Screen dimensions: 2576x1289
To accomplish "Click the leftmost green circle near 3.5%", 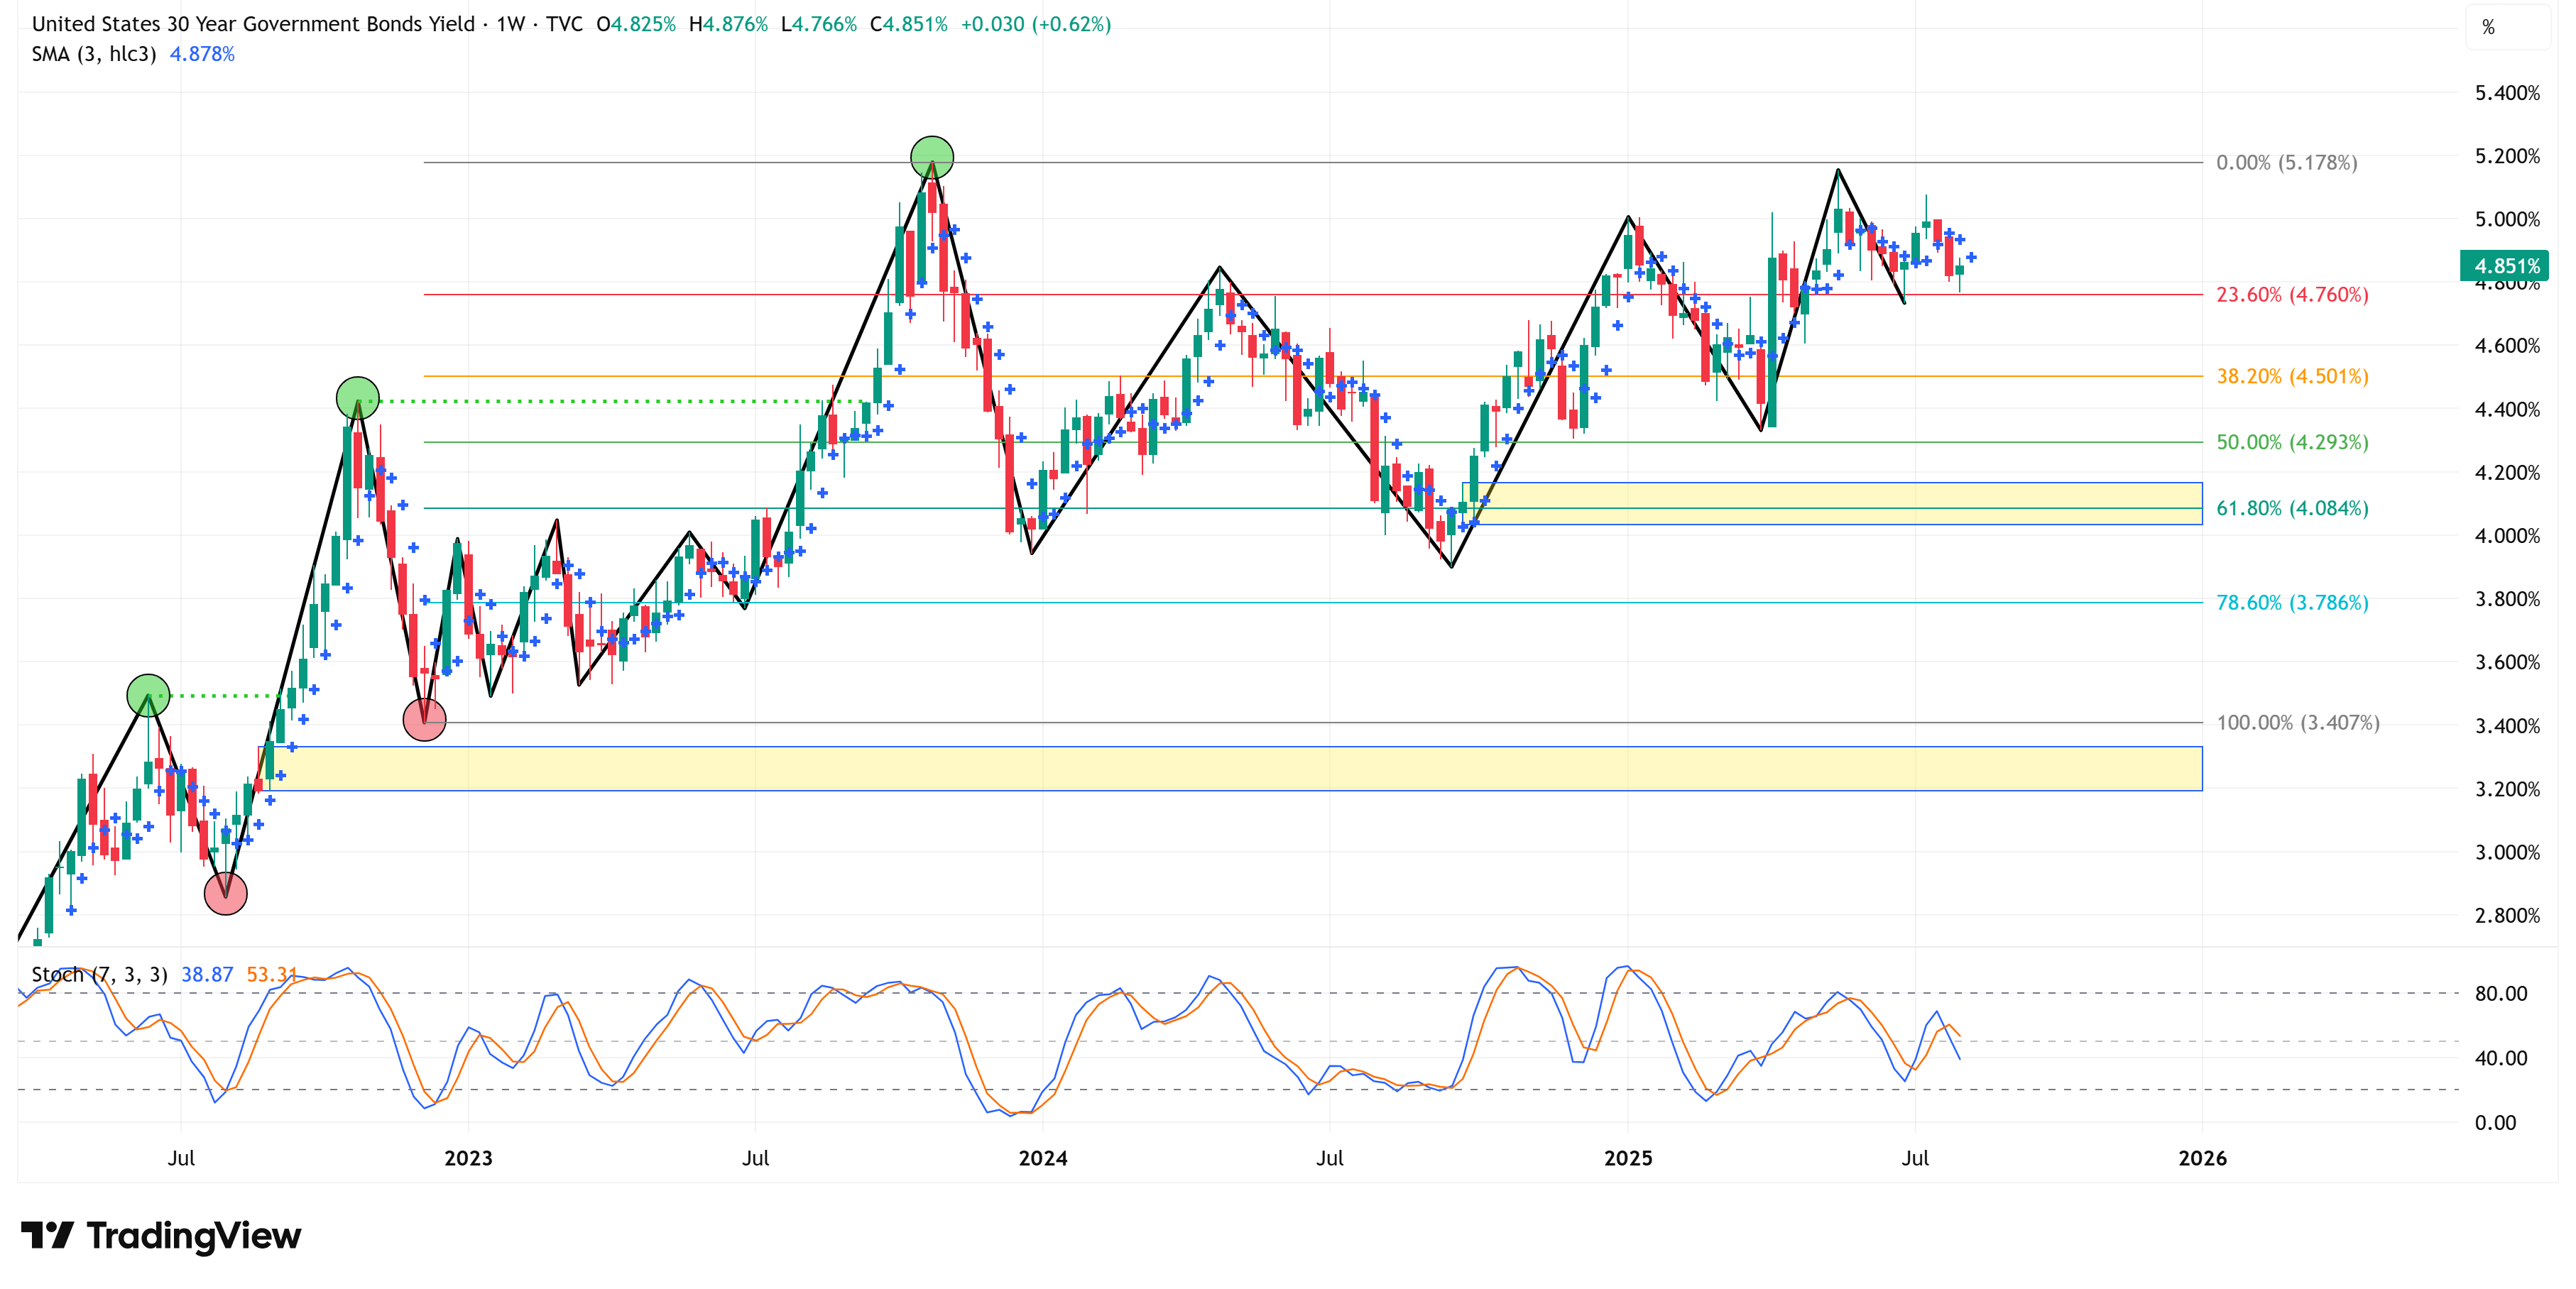I will (148, 695).
